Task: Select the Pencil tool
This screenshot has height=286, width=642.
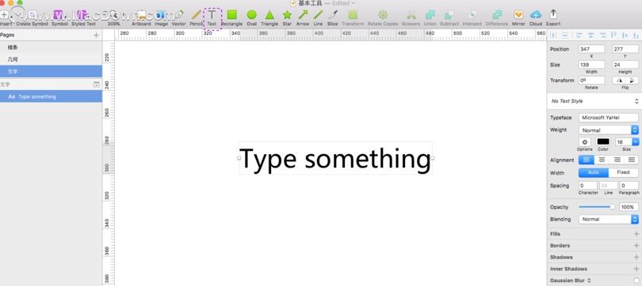Action: tap(197, 18)
